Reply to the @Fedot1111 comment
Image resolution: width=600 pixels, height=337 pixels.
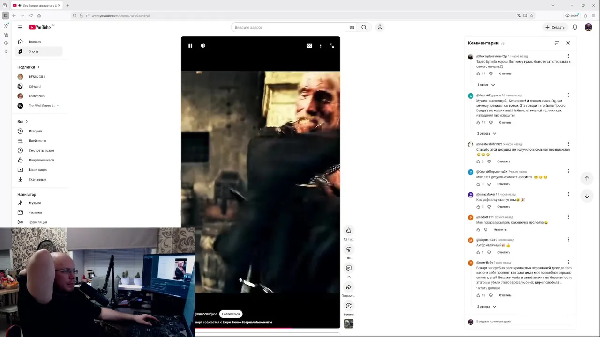point(500,229)
